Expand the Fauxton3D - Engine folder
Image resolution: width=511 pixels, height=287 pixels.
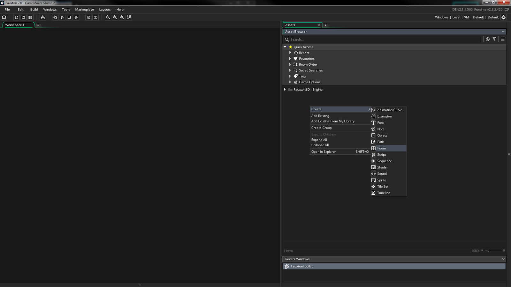click(x=285, y=90)
